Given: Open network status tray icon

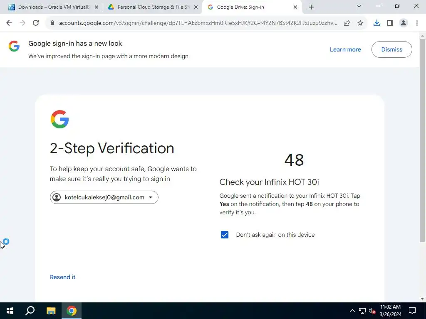Looking at the screenshot, I should pyautogui.click(x=362, y=311).
